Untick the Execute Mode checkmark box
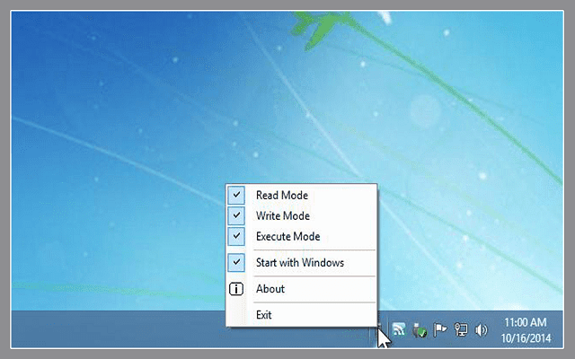575x359 pixels. tap(236, 236)
